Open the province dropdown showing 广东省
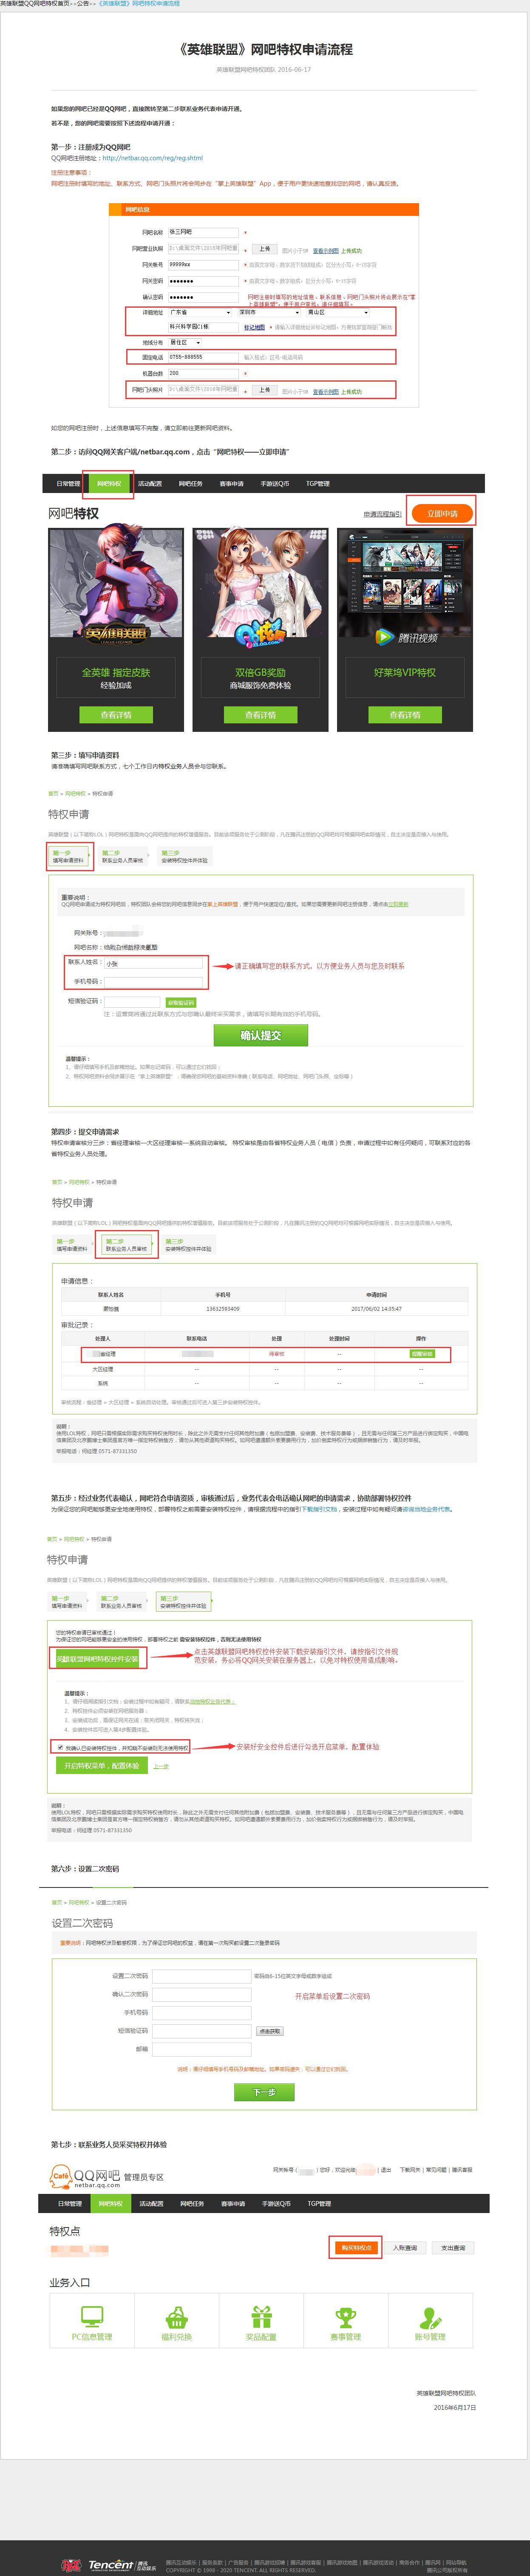Viewport: 530px width, 2576px height. (200, 312)
